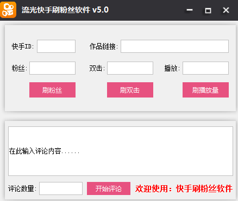Focus the 快手ID input field
The height and width of the screenshot is (201, 238).
point(56,46)
